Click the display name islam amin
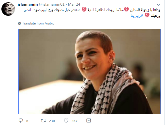This screenshot has width=165, height=125. [x=28, y=5]
